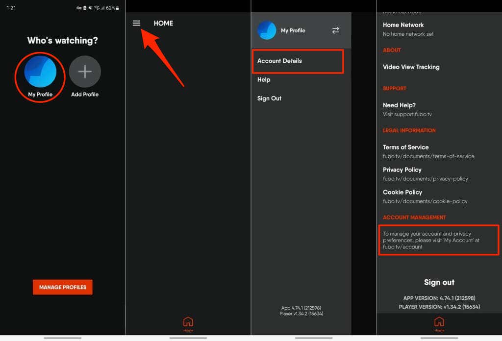Open the hamburger navigation menu

136,23
